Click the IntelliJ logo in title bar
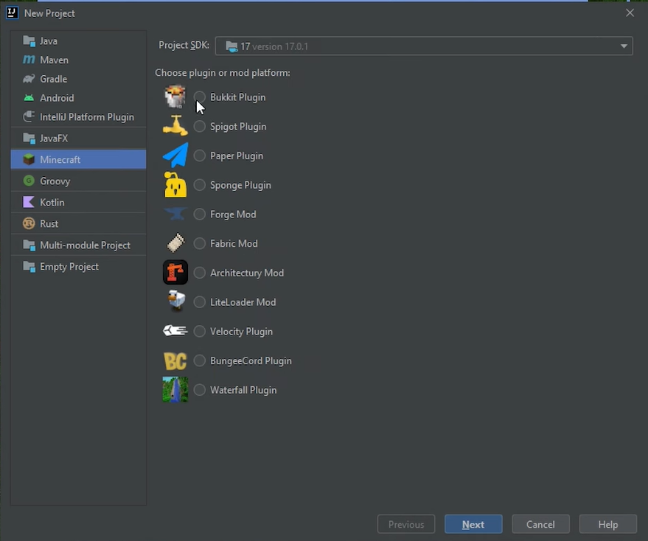The image size is (648, 541). pyautogui.click(x=12, y=13)
